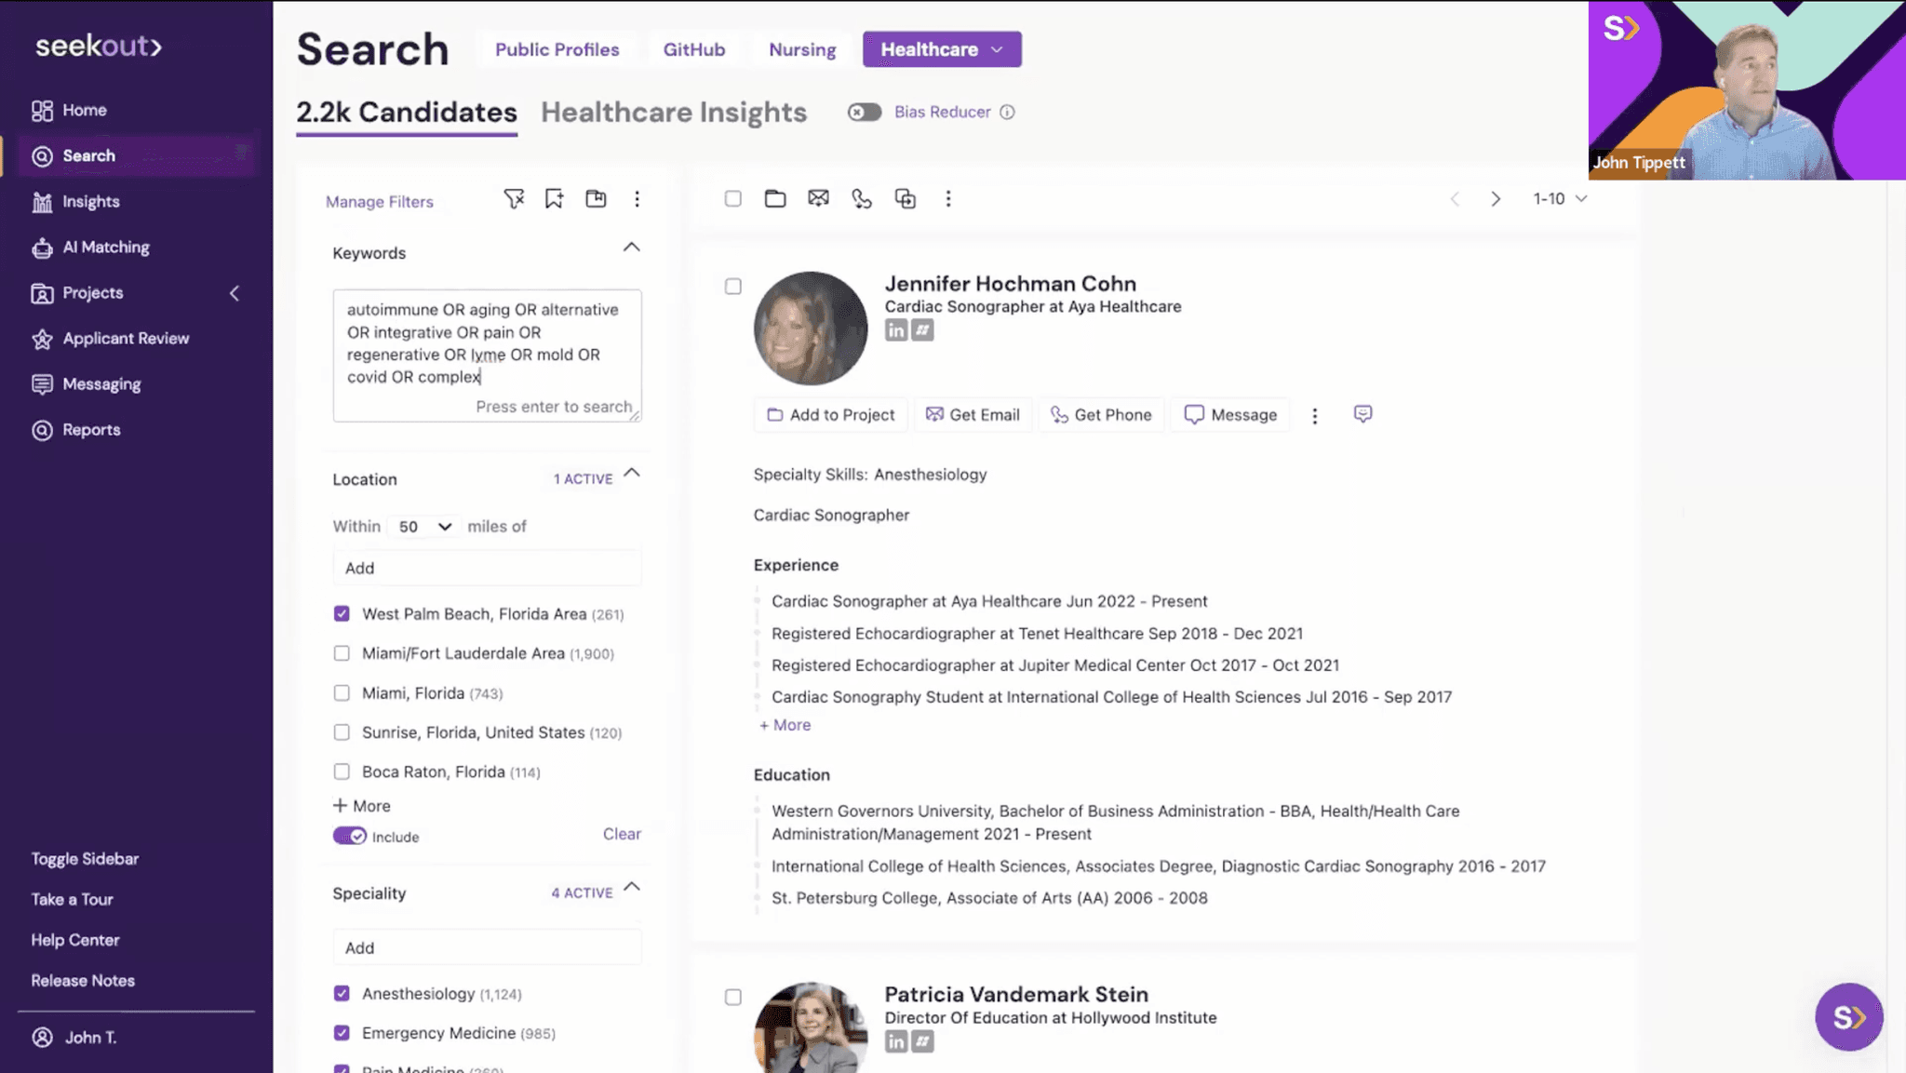
Task: Open the miles radius dropdown showing 50
Action: point(424,527)
